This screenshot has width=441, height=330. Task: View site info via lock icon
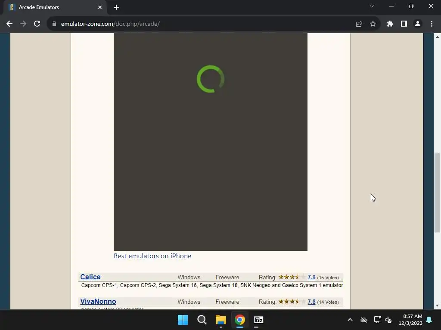coord(54,24)
